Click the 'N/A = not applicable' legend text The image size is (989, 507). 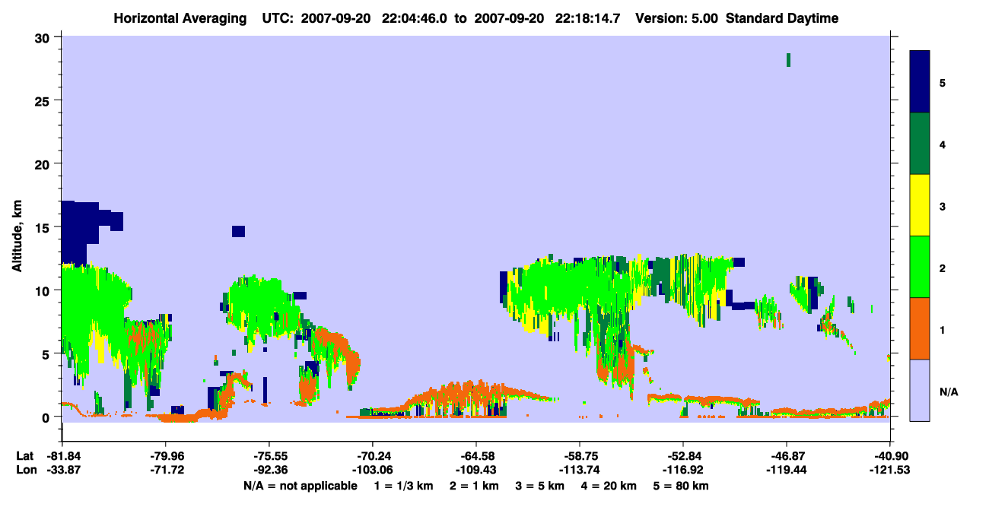(301, 486)
